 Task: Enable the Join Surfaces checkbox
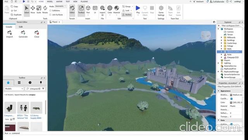pyautogui.click(x=50, y=15)
